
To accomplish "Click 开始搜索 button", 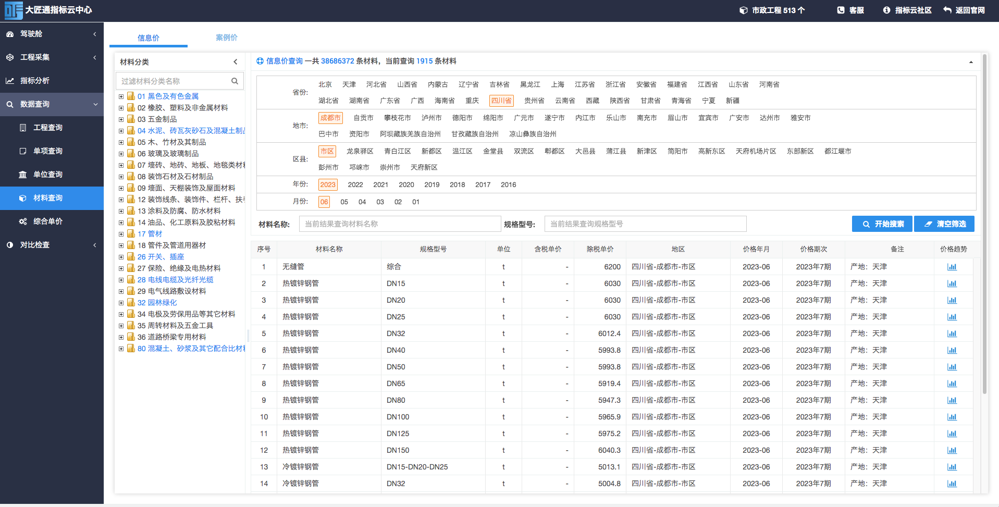I will coord(882,224).
